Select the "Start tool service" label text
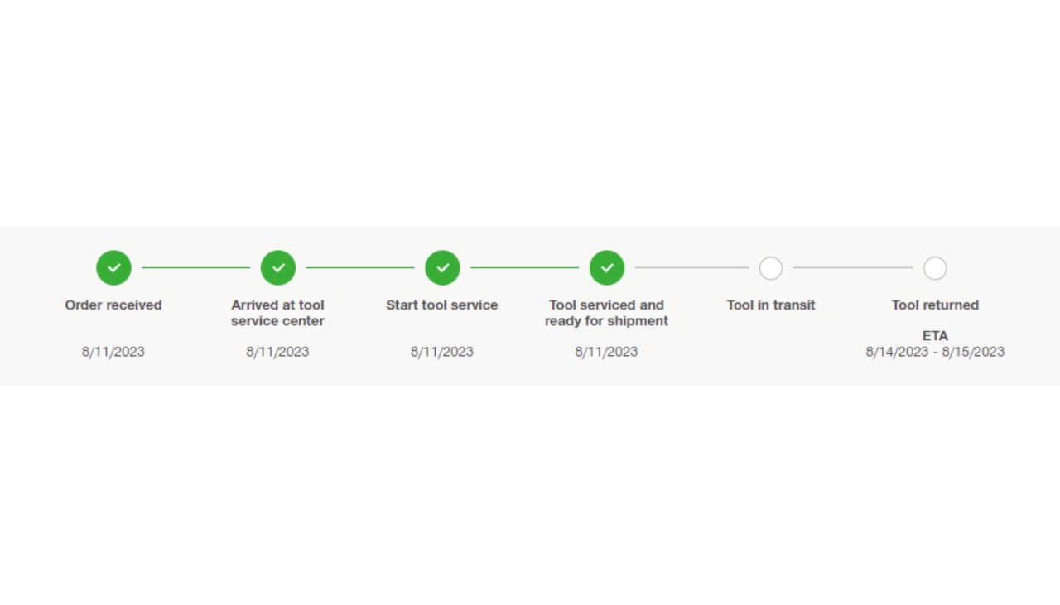Image resolution: width=1060 pixels, height=605 pixels. 442,305
